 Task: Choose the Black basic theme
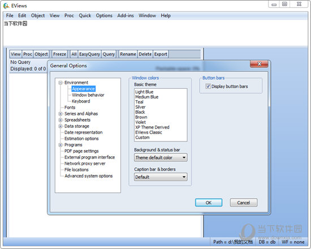(140, 112)
